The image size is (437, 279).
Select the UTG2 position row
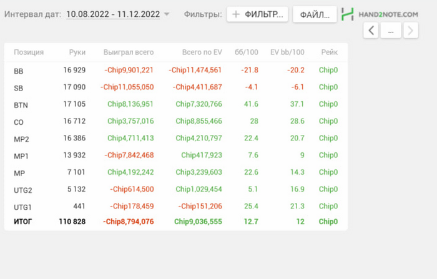point(176,189)
